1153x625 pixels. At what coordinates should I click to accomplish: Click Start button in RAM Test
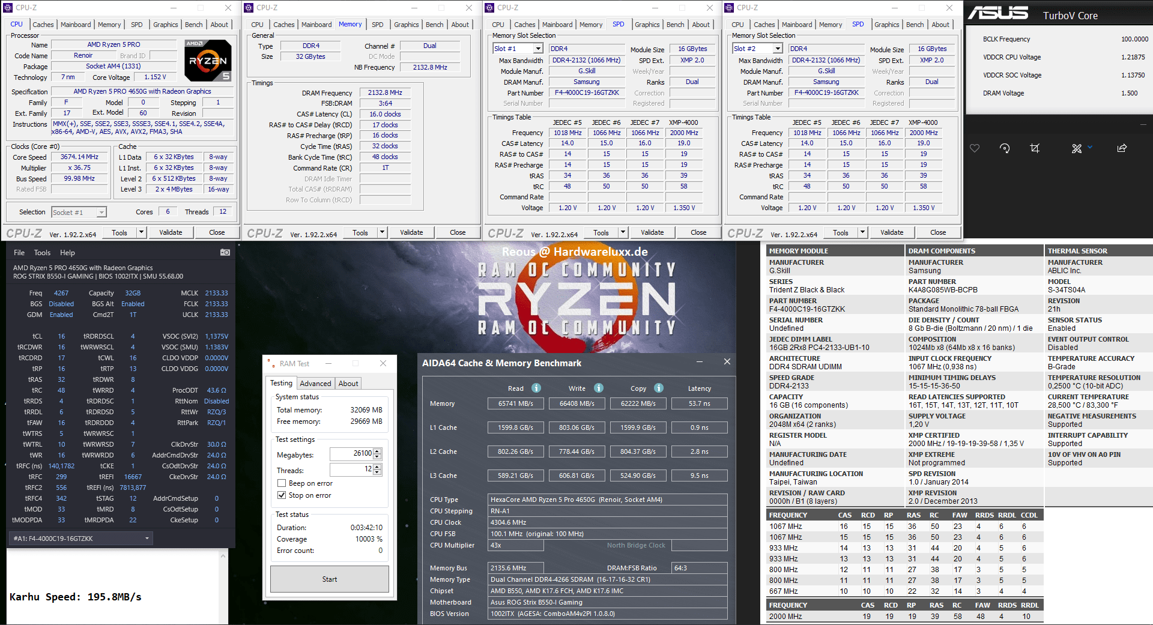click(x=330, y=579)
